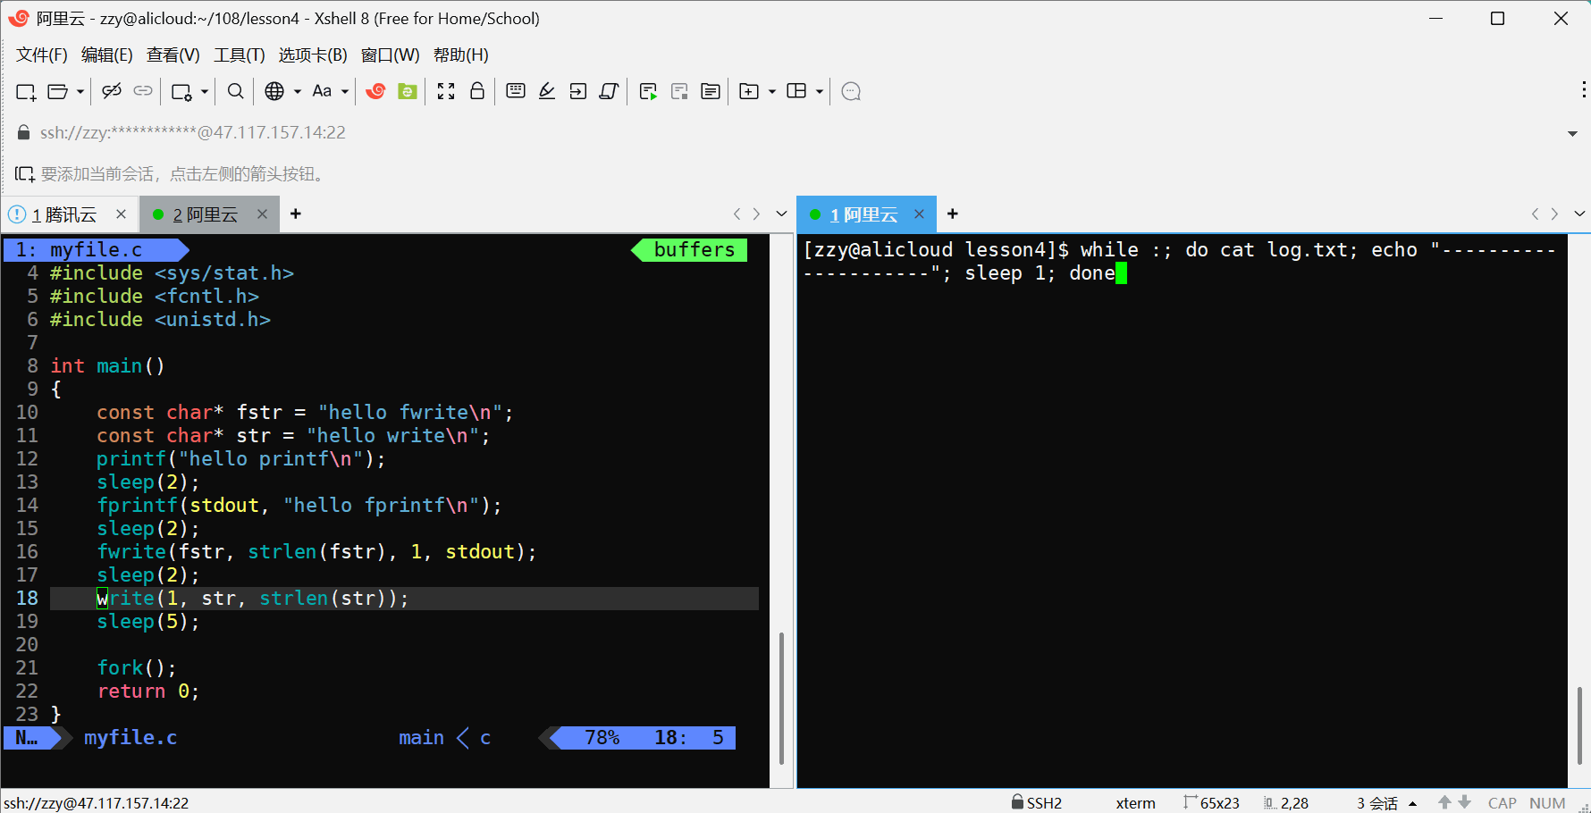Screen dimensions: 1591x813
Task: Open left pane tab list dropdown
Action: click(x=781, y=214)
